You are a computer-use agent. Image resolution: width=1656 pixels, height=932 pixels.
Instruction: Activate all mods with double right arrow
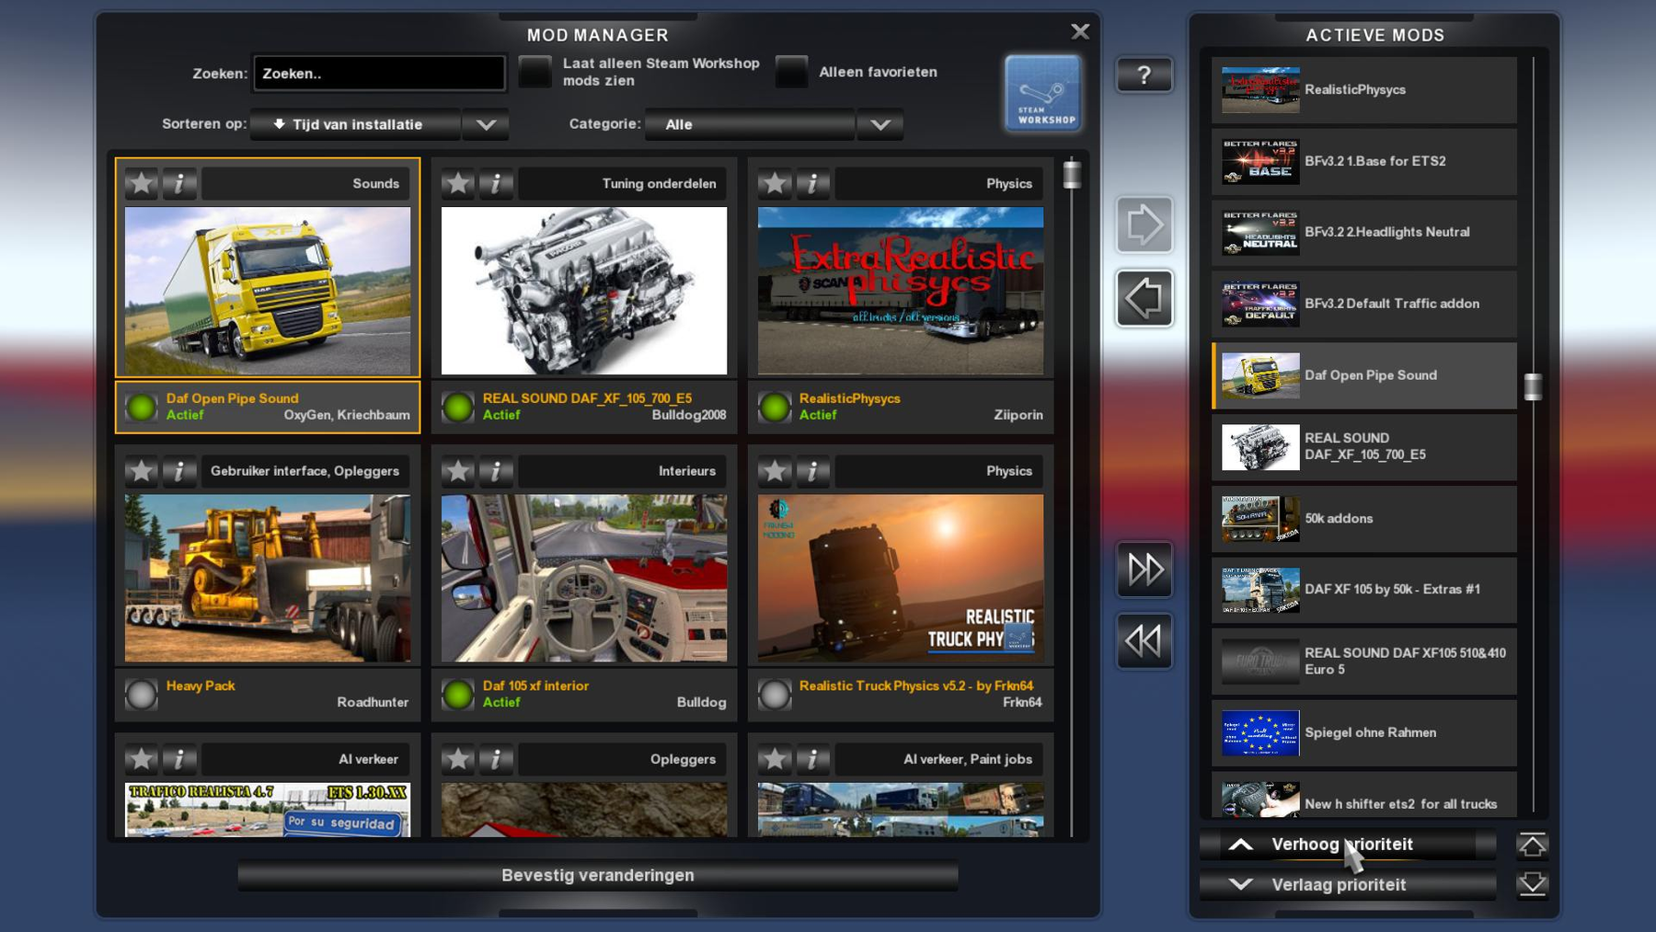click(1144, 570)
